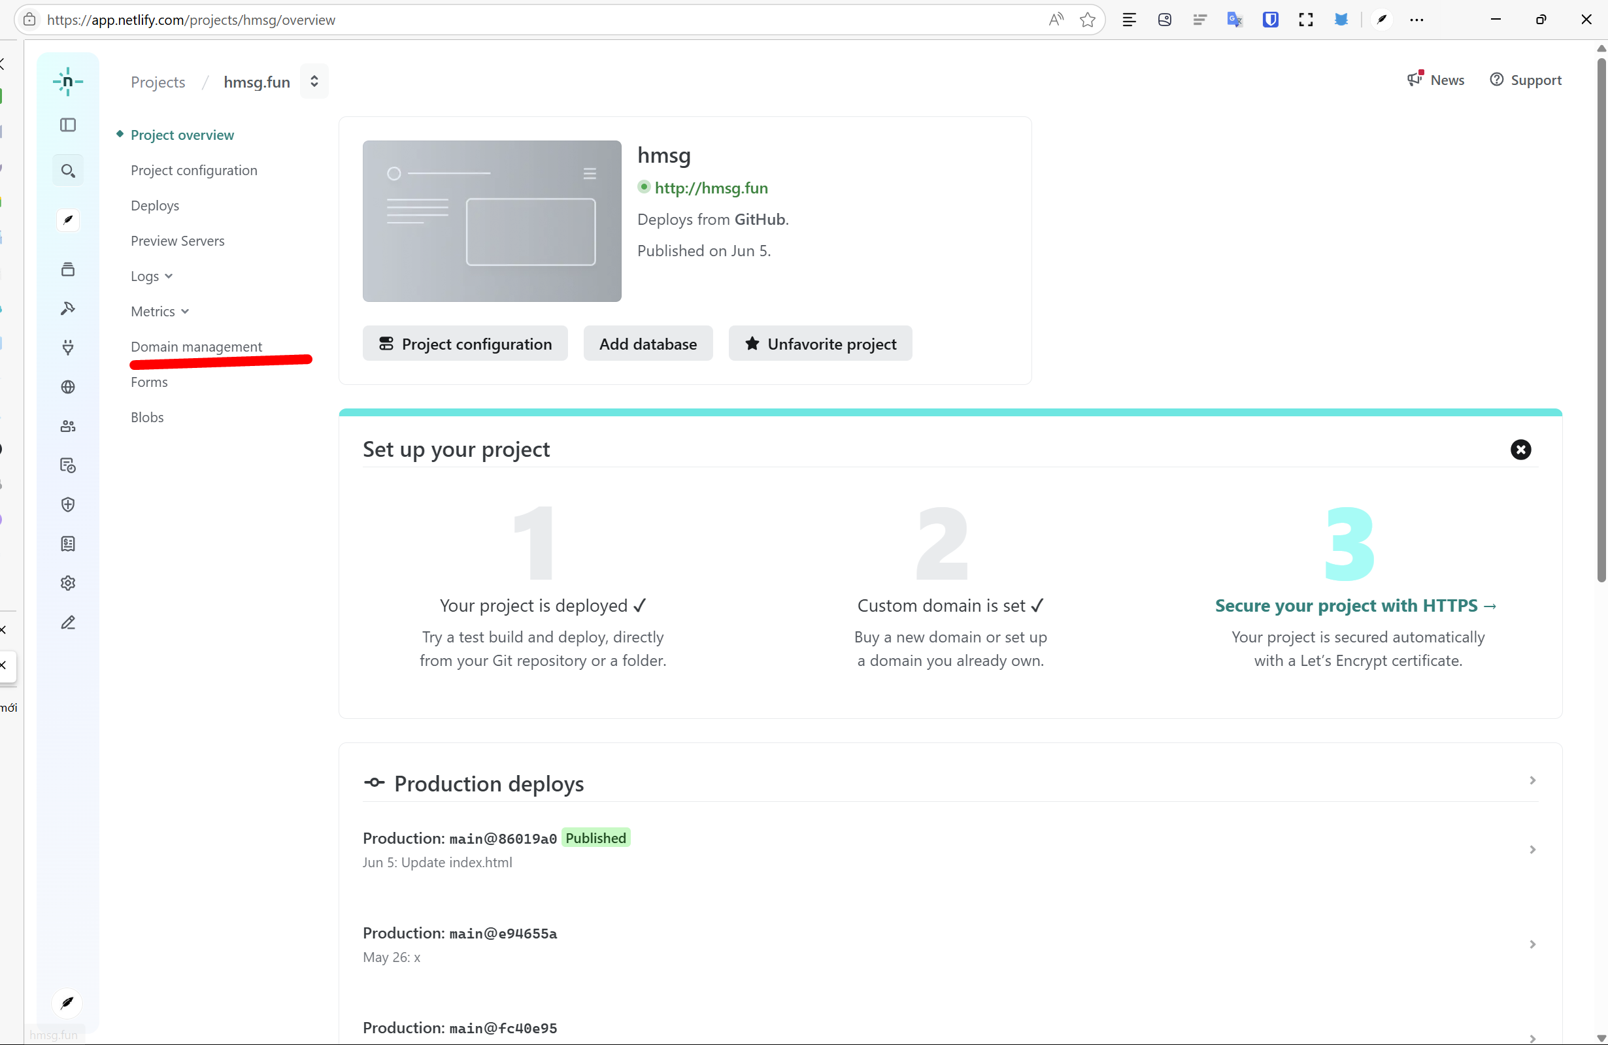Click the Netlify logo icon
This screenshot has width=1608, height=1045.
point(67,82)
